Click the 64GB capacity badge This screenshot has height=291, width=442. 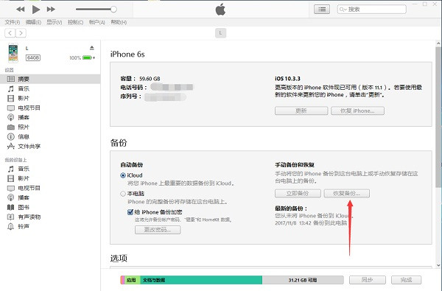coord(33,57)
